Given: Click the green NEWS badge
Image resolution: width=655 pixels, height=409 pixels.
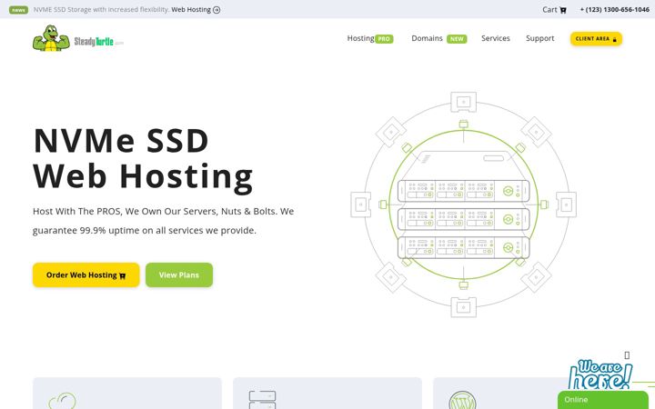Looking at the screenshot, I should click(18, 10).
